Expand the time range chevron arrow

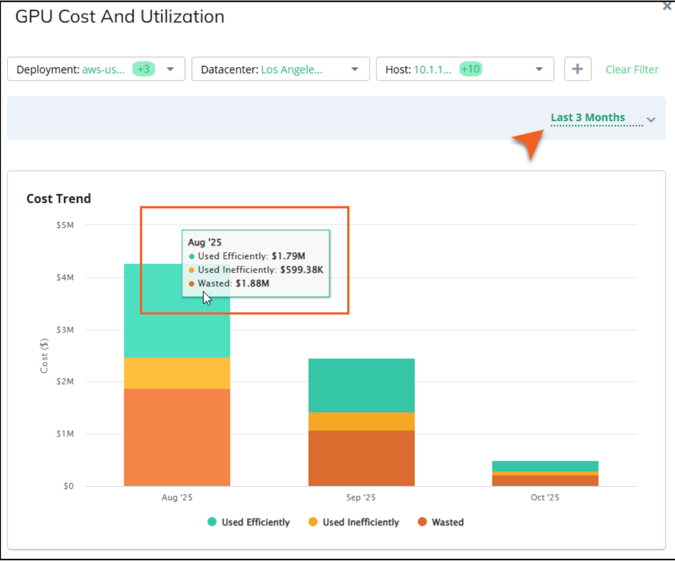click(x=651, y=119)
